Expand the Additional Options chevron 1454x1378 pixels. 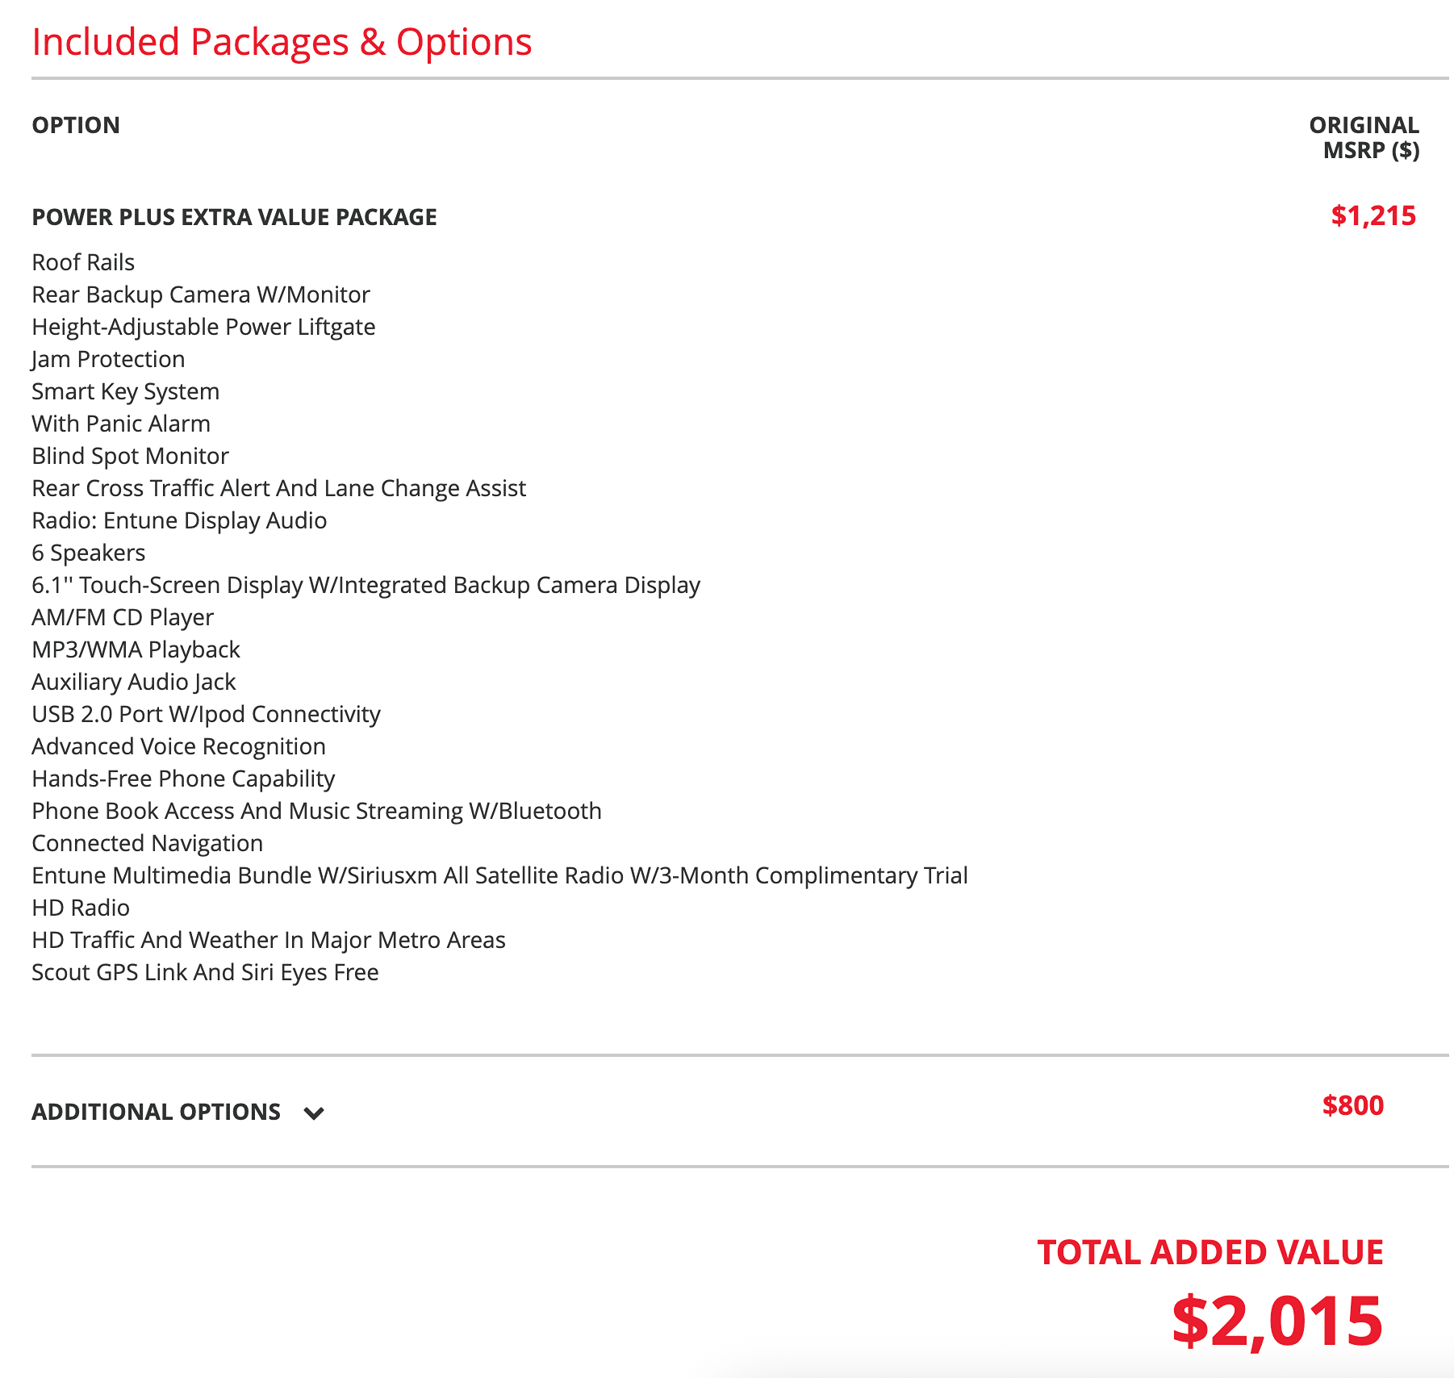pos(314,1113)
